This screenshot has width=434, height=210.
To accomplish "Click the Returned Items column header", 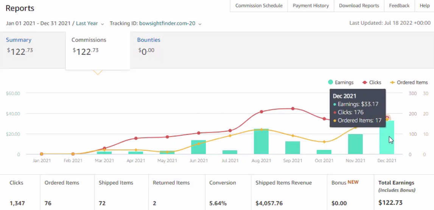I will pos(171,183).
